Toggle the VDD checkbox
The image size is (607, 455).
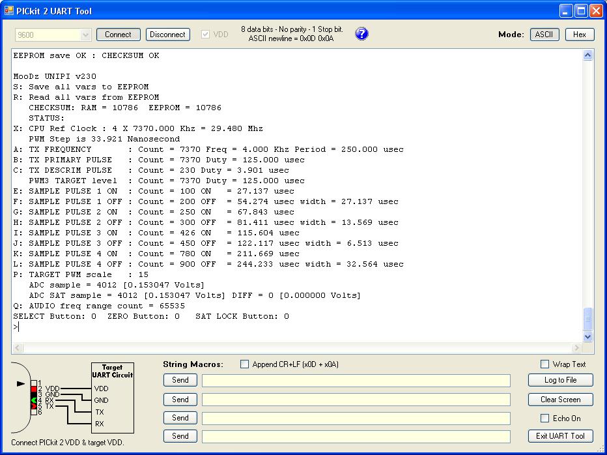pyautogui.click(x=206, y=35)
